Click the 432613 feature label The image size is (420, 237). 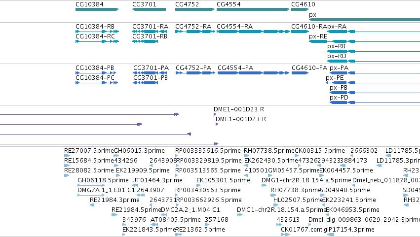288,220
